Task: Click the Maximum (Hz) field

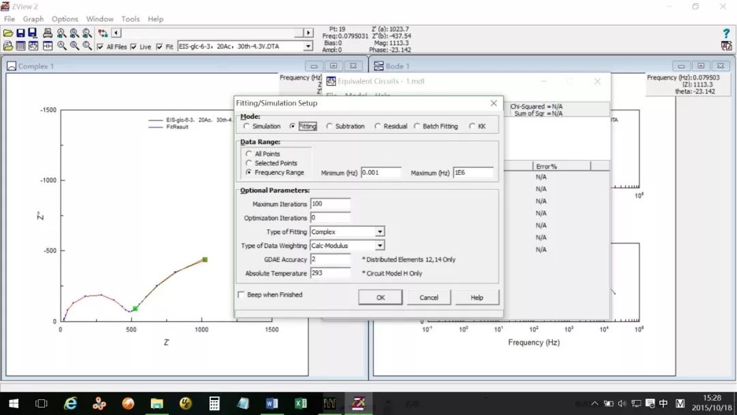Action: click(474, 173)
